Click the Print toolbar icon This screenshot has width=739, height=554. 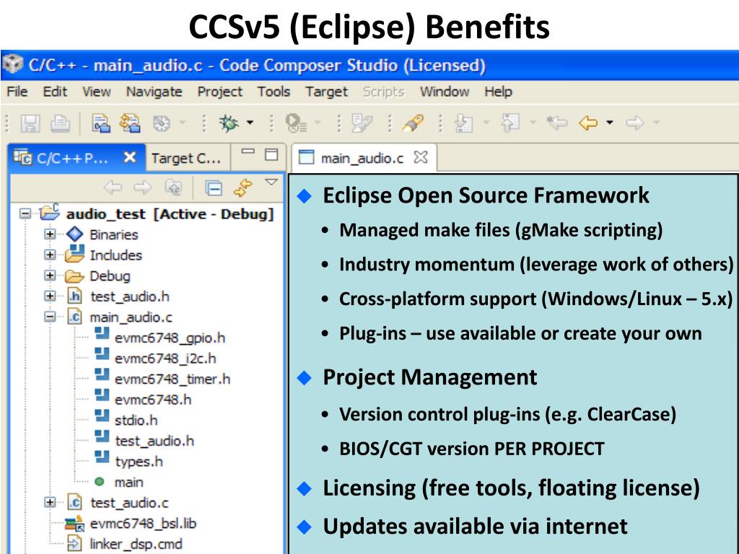click(x=60, y=123)
